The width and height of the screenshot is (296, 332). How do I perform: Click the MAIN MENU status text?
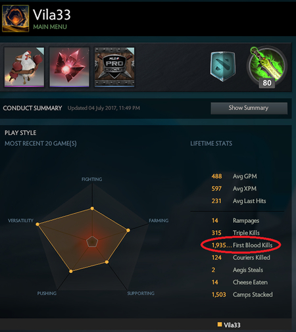click(x=50, y=27)
